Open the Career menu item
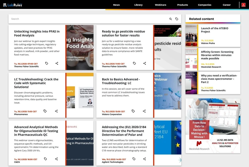Viewport: 249px width, 167px height. tap(227, 5)
